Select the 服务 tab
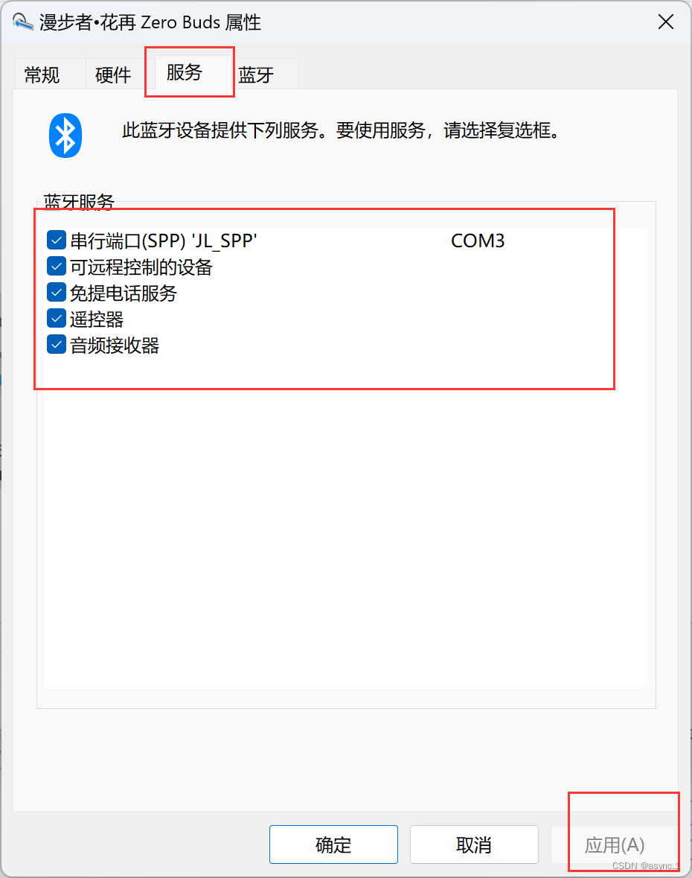 pyautogui.click(x=185, y=72)
